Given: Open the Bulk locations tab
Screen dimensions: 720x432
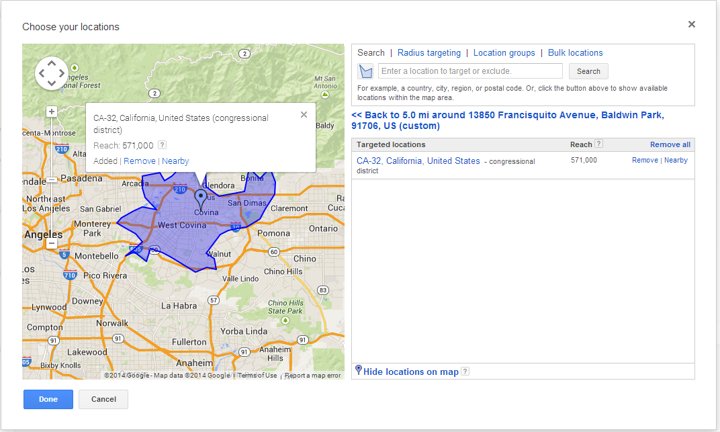Looking at the screenshot, I should click(x=575, y=53).
